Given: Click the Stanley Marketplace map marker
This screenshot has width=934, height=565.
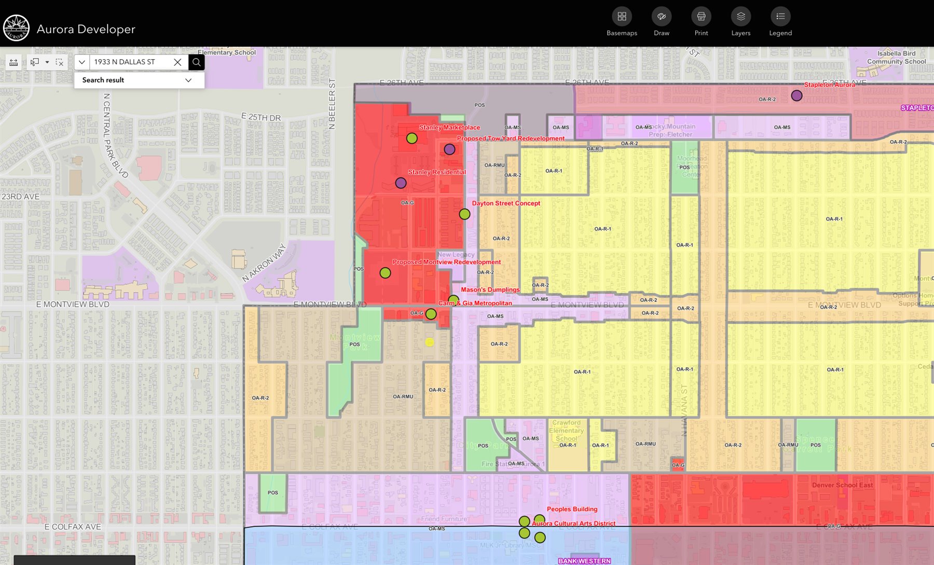Looking at the screenshot, I should (x=411, y=139).
